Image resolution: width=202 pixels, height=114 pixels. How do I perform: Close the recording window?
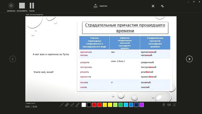click(199, 2)
